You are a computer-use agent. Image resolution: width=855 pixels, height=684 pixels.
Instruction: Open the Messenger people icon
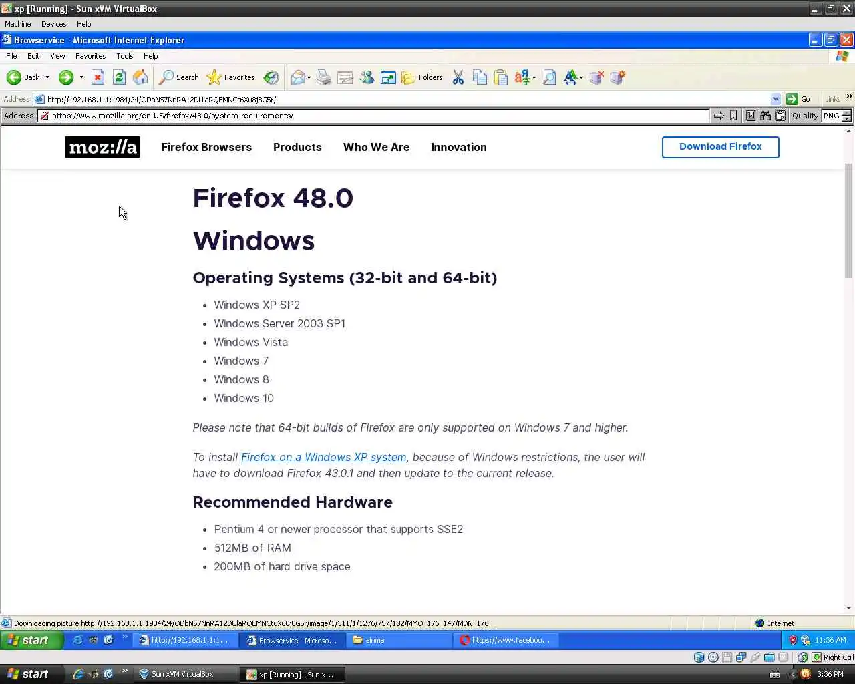[367, 77]
